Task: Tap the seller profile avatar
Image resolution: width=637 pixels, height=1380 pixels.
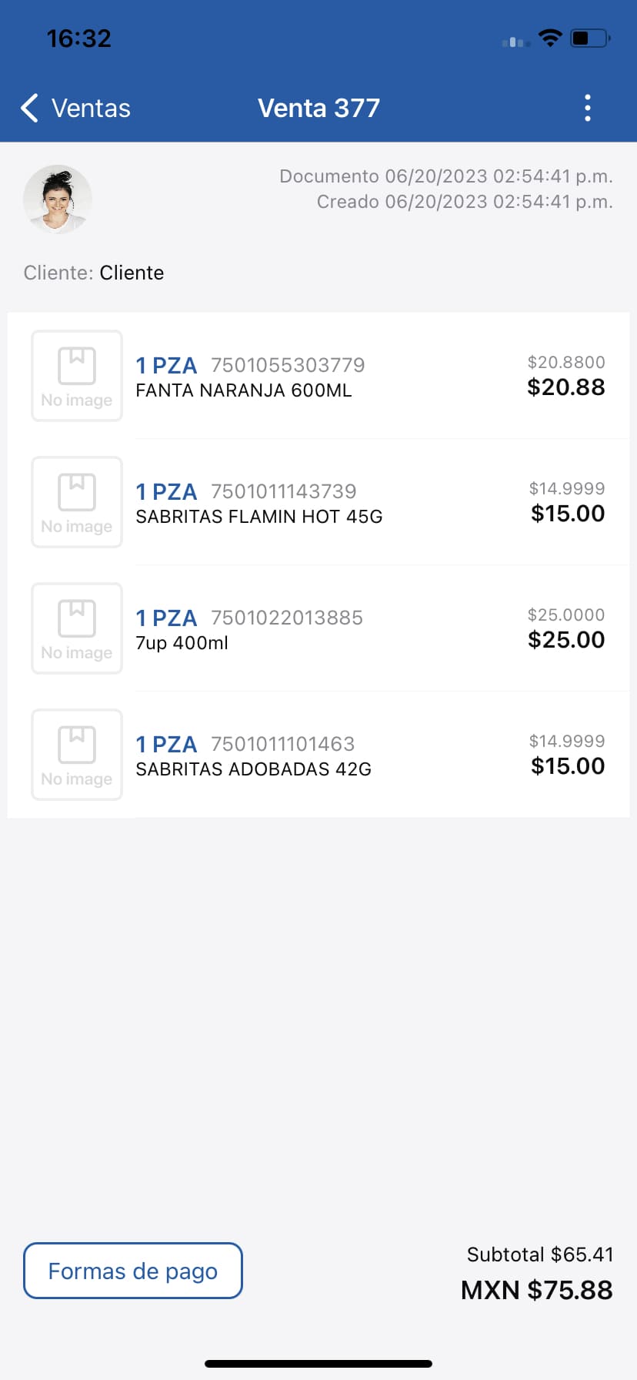Action: (58, 199)
